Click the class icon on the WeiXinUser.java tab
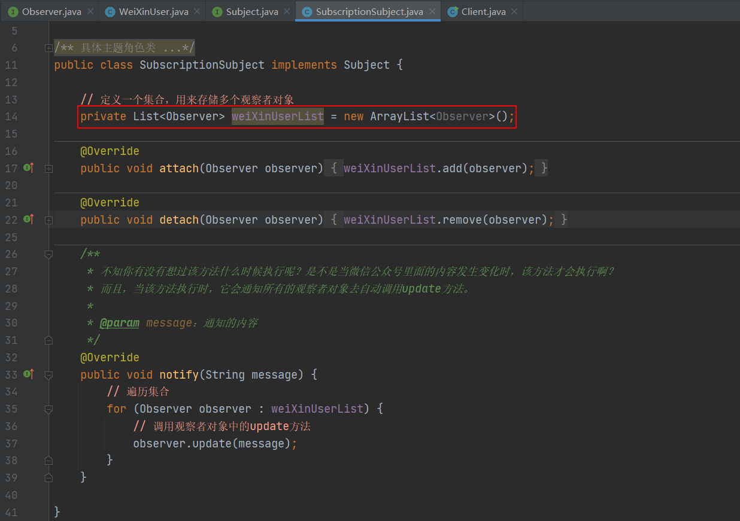 tap(110, 11)
